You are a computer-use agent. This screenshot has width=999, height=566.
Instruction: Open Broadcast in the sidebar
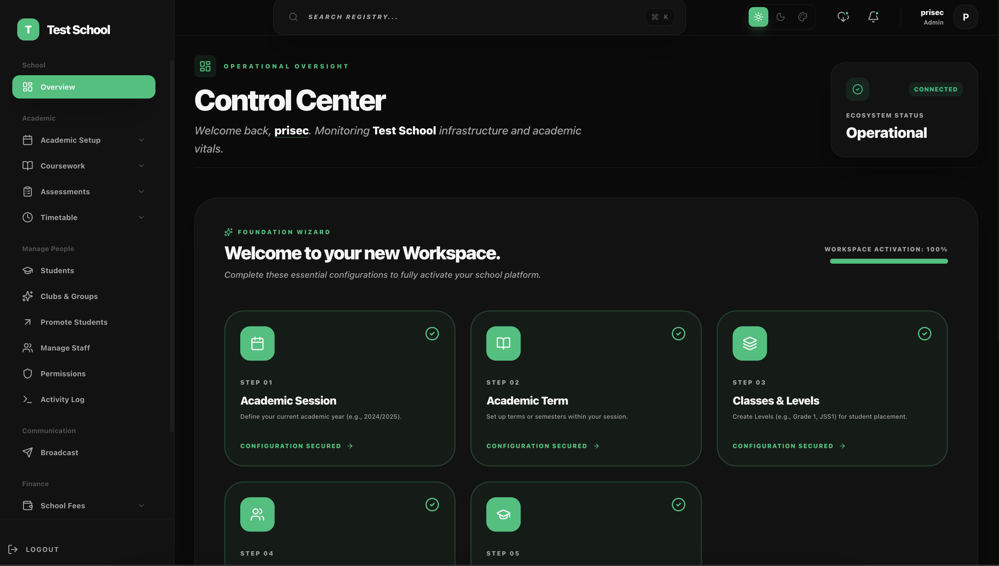84,452
